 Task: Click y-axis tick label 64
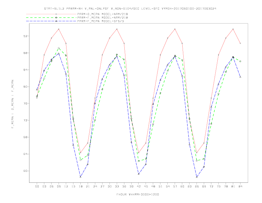point(25,154)
